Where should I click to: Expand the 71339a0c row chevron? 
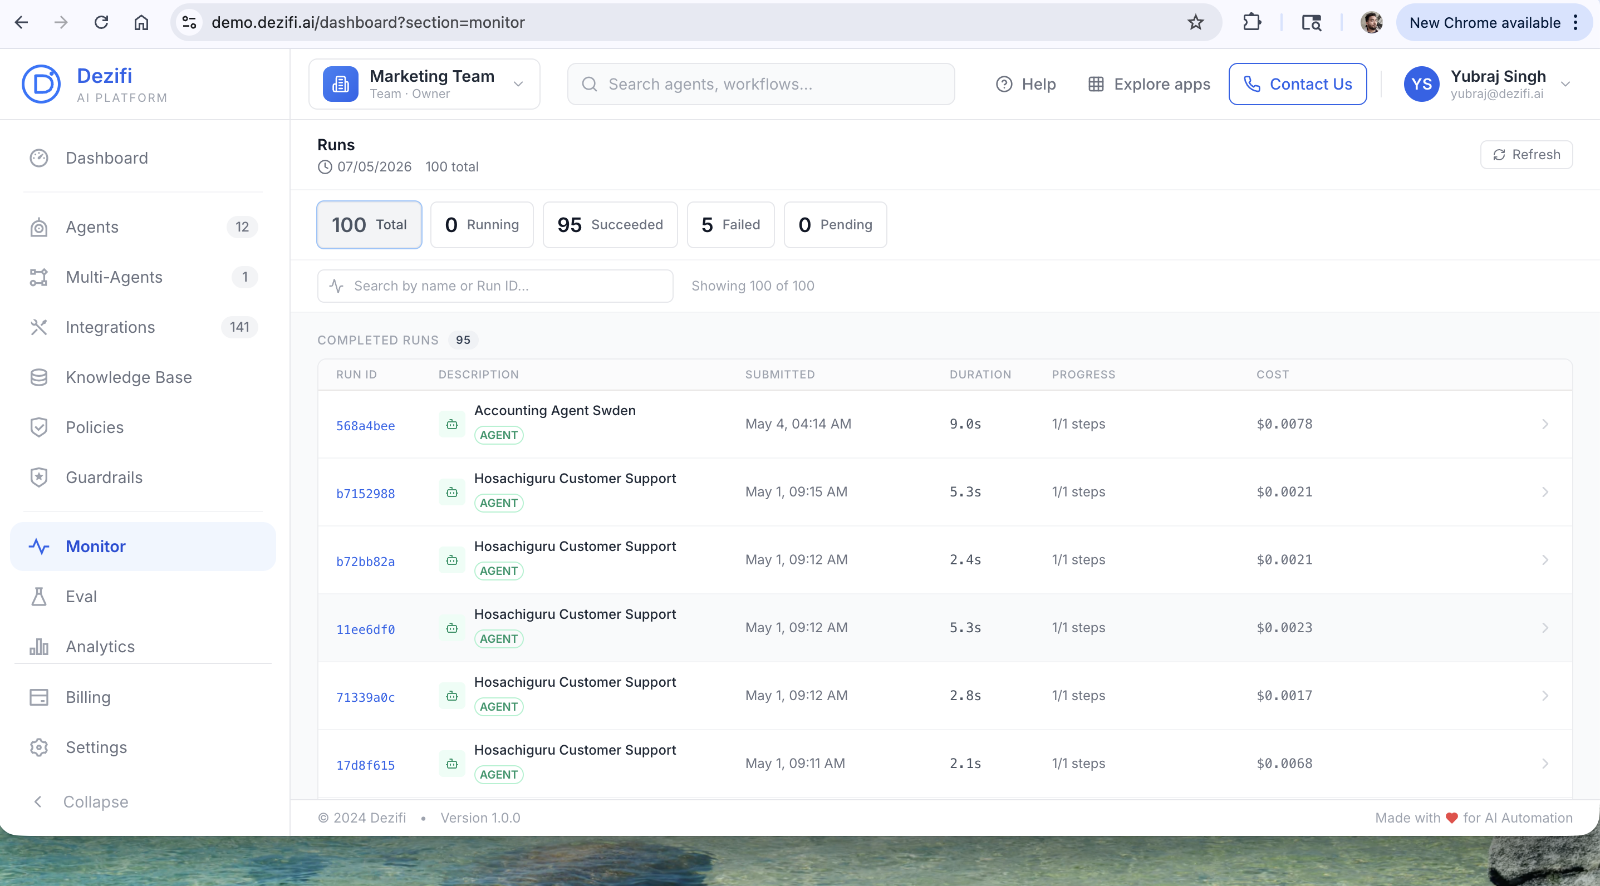point(1545,696)
